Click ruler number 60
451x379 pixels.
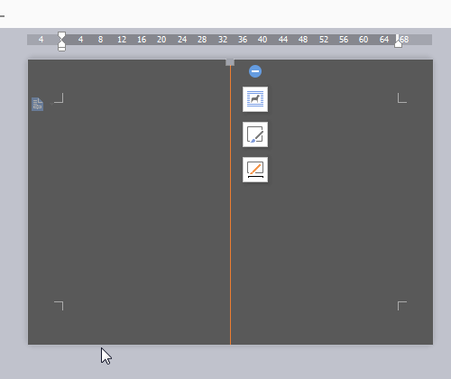[x=364, y=40]
